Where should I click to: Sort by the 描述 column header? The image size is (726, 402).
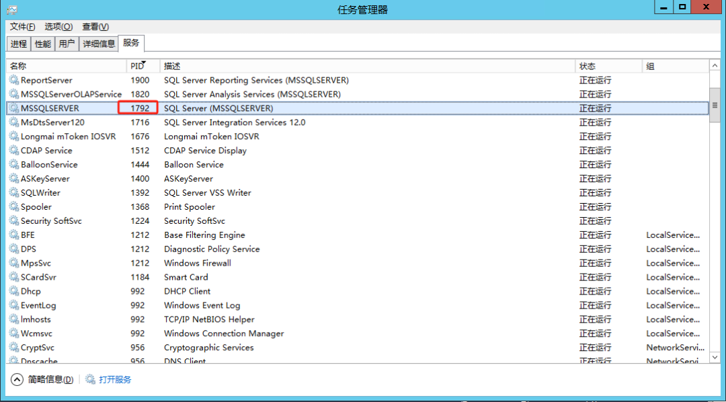(368, 67)
